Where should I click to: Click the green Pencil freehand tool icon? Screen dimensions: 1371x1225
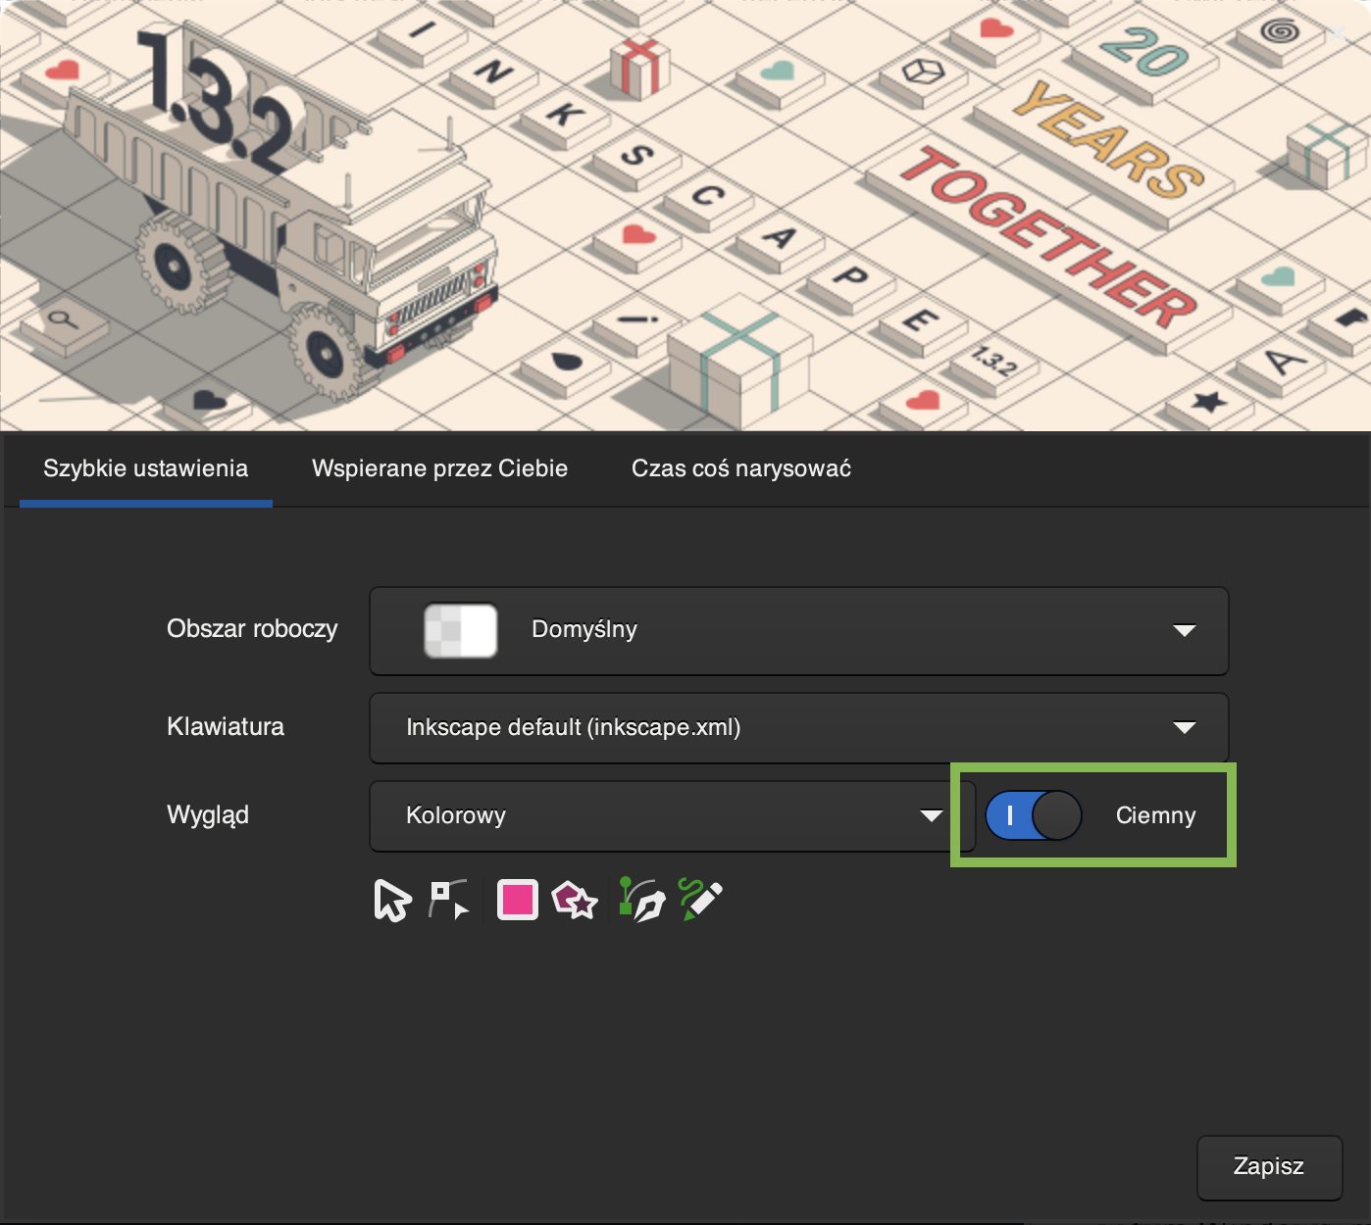(x=701, y=900)
